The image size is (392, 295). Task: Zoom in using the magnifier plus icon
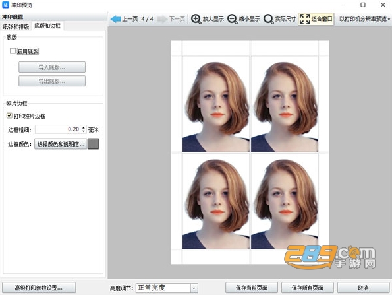click(196, 19)
